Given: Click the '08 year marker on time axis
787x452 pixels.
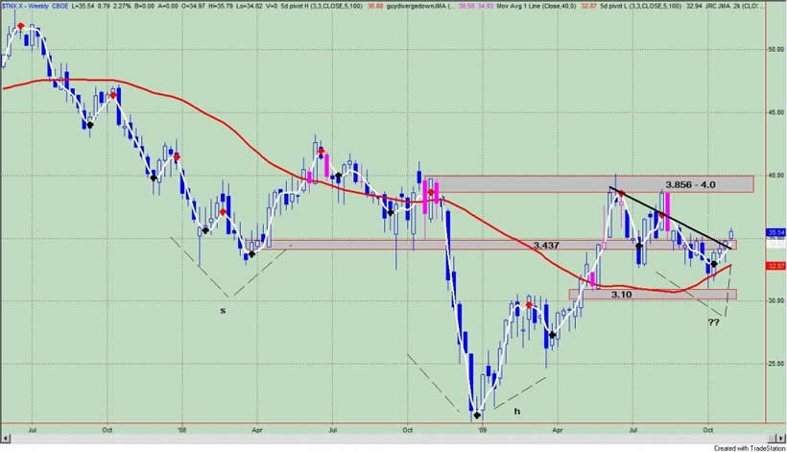Looking at the screenshot, I should pos(180,433).
